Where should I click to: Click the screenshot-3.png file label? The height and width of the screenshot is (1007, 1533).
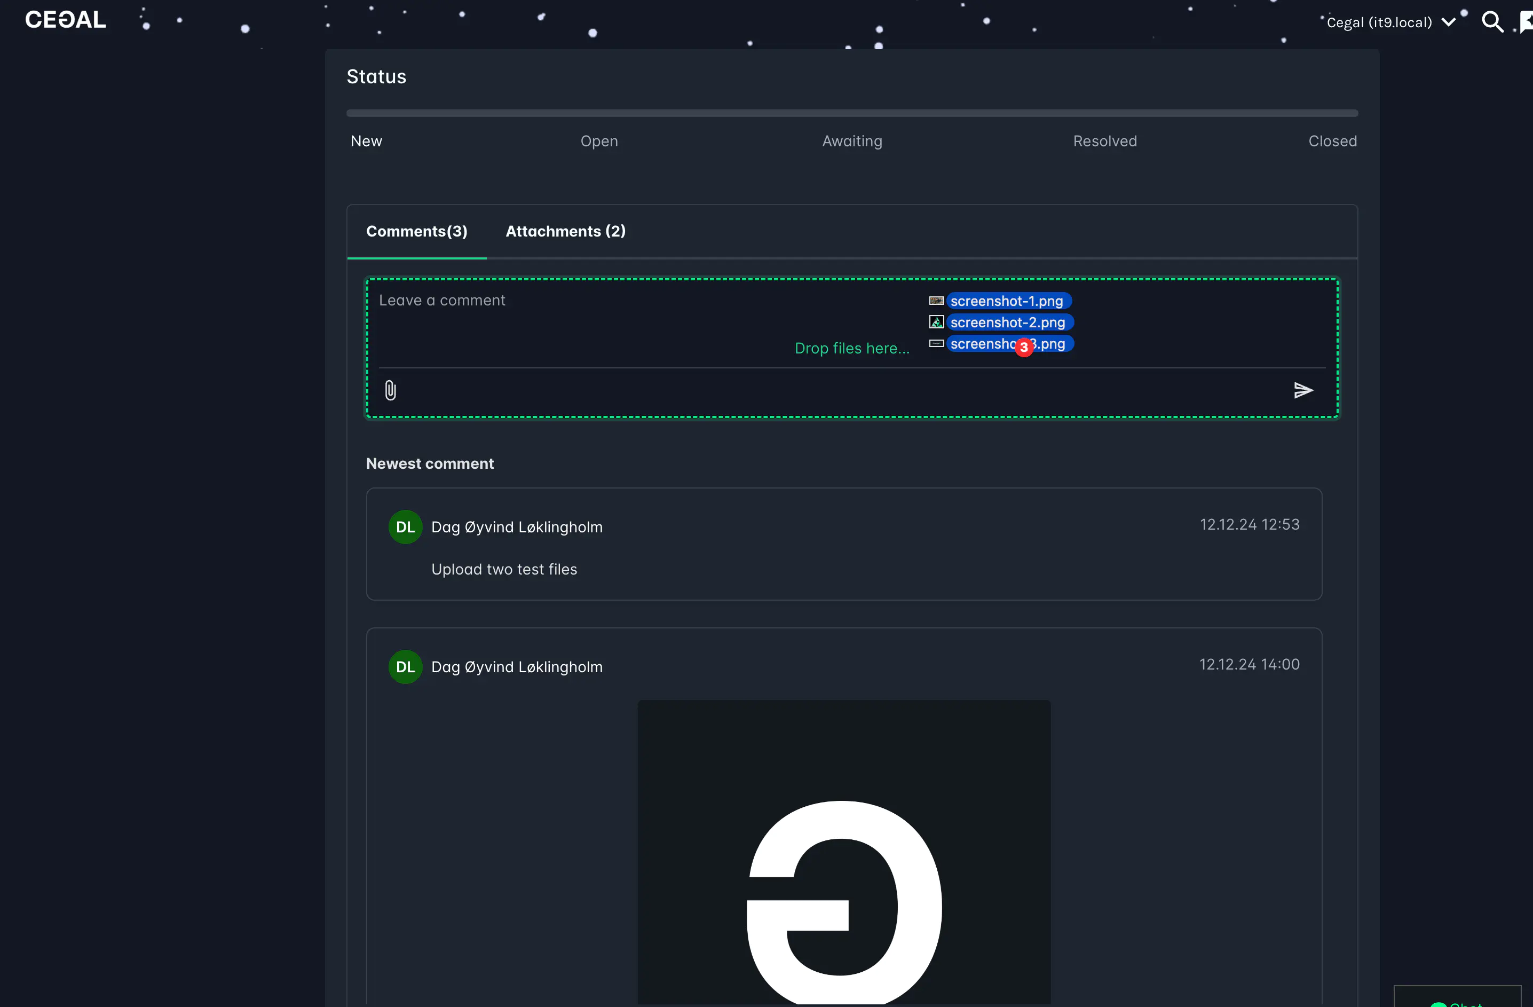tap(1009, 344)
